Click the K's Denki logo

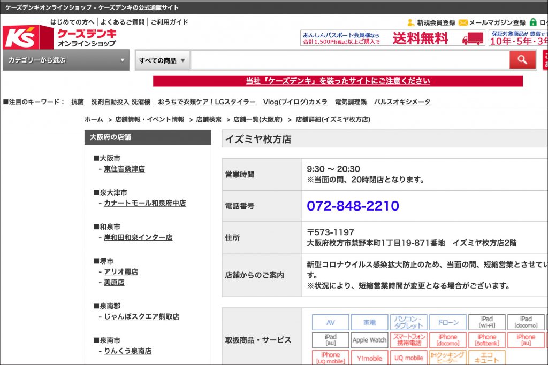click(59, 37)
